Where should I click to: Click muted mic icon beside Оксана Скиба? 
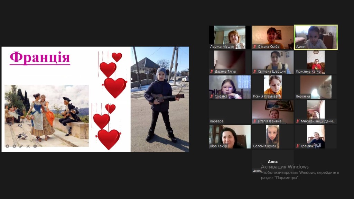[255, 47]
